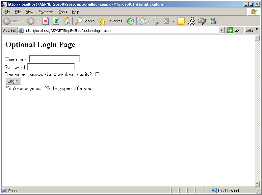Viewport: 262px width, 195px height.
Task: Refresh the page with the green arrows icon
Action: point(56,21)
